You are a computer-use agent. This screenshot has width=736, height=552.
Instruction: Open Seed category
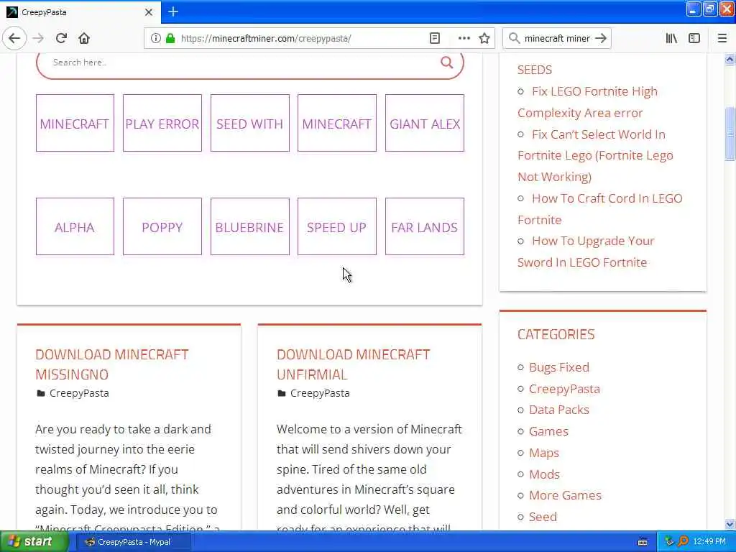coord(543,517)
